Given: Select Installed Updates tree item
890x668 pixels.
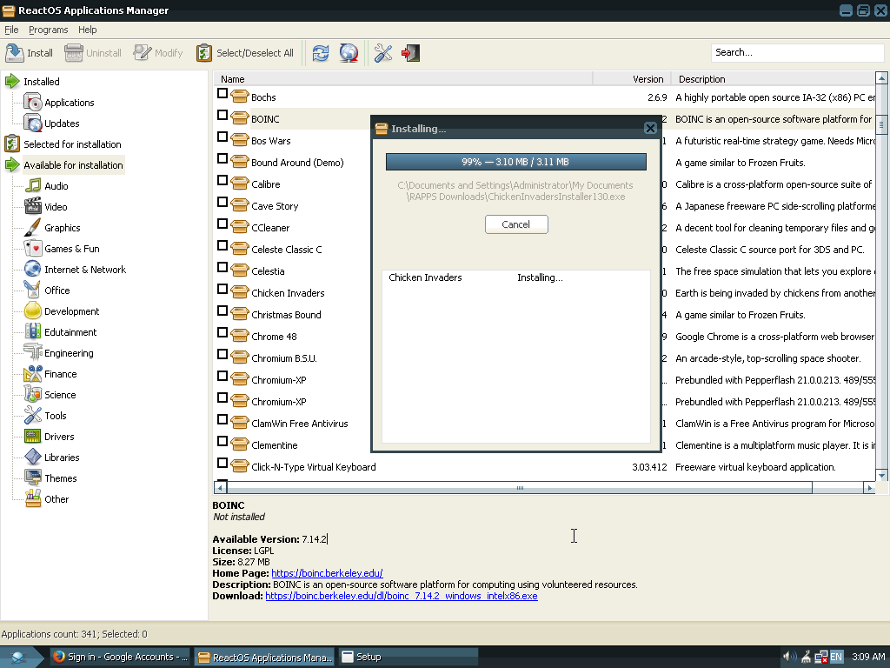Looking at the screenshot, I should (62, 124).
